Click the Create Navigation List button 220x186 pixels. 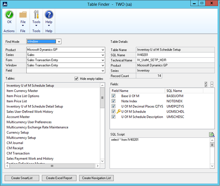click(96, 178)
